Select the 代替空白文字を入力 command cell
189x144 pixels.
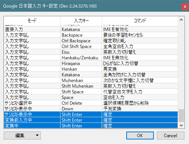click(x=140, y=92)
